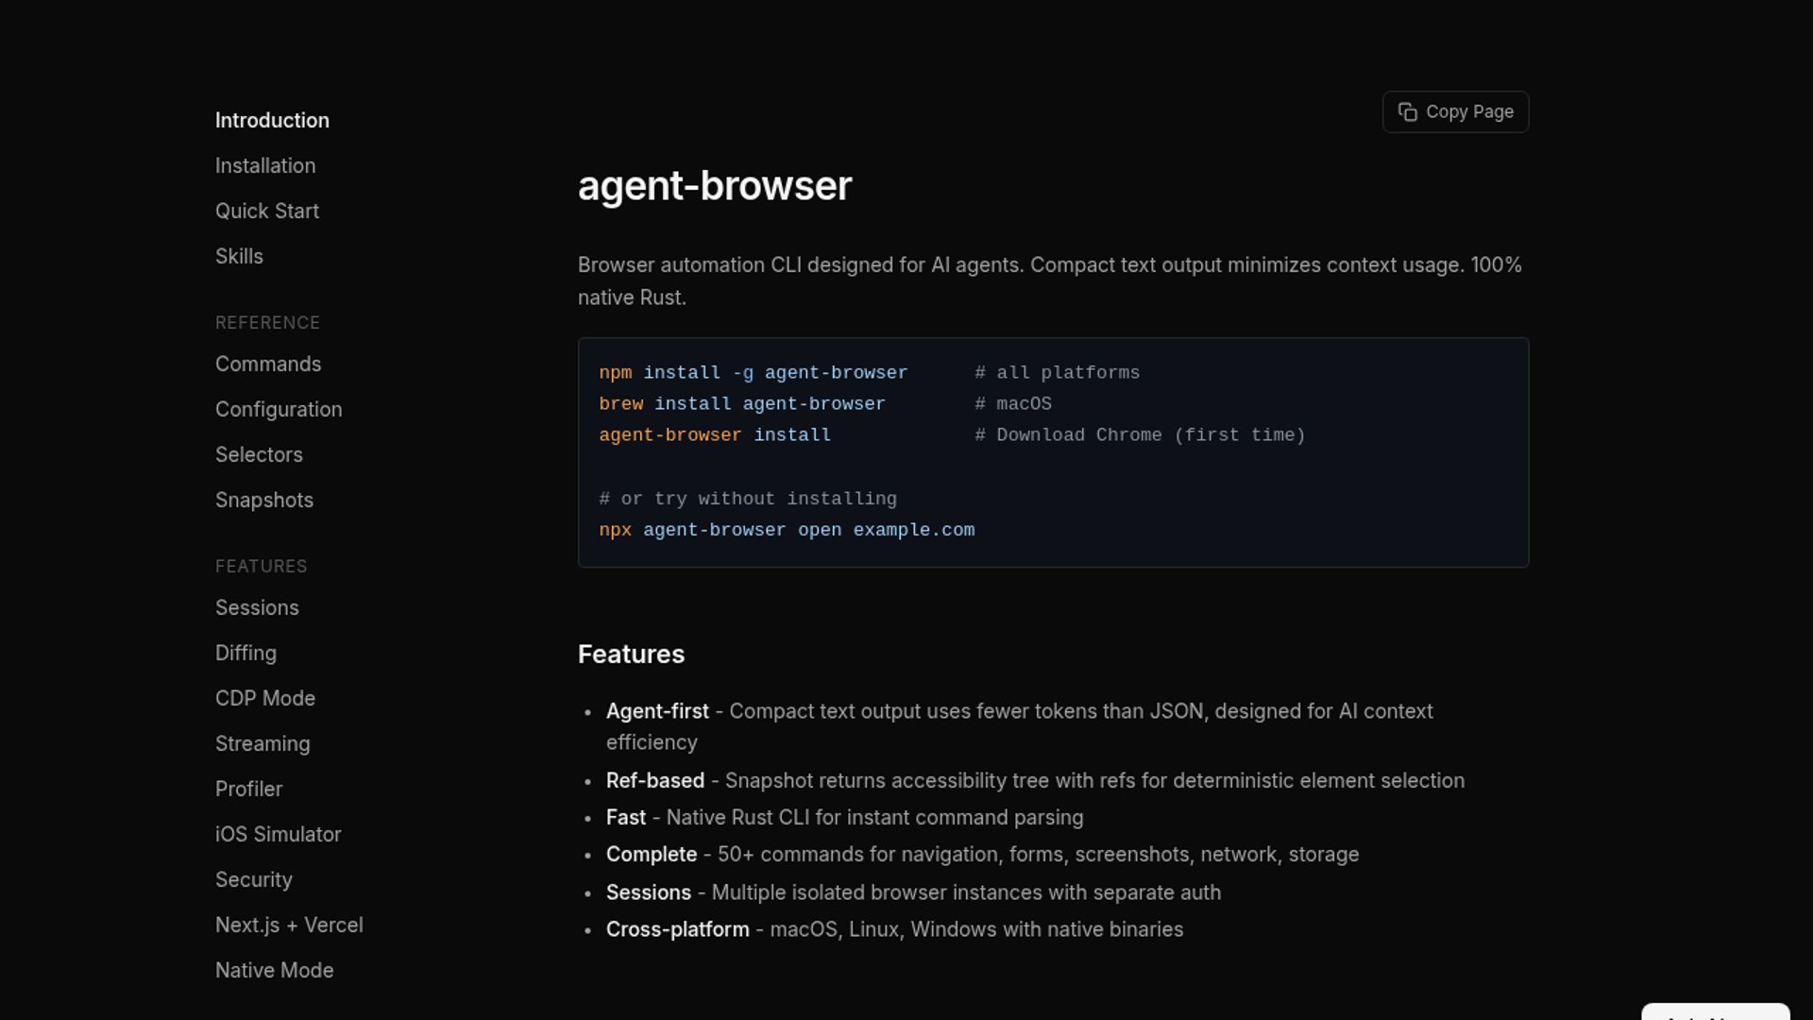Open the Quick Start guide
Viewport: 1813px width, 1020px height.
(x=267, y=212)
